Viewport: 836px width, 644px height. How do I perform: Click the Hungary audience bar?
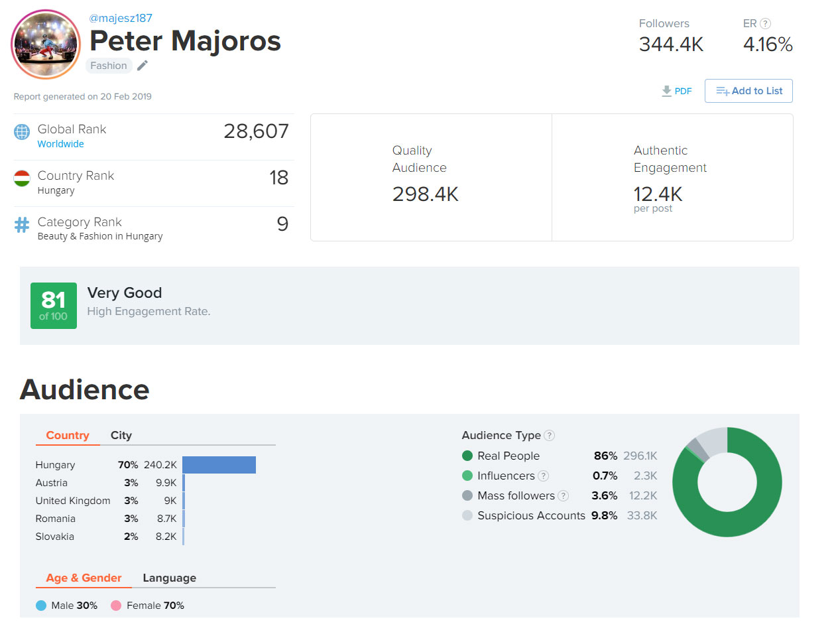(x=219, y=465)
